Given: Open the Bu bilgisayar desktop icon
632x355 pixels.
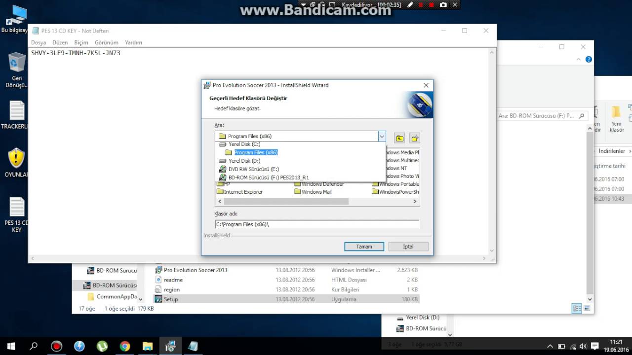Looking at the screenshot, I should (15, 19).
